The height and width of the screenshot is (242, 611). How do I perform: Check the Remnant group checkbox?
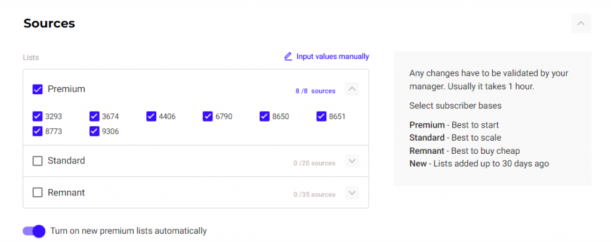coord(38,193)
